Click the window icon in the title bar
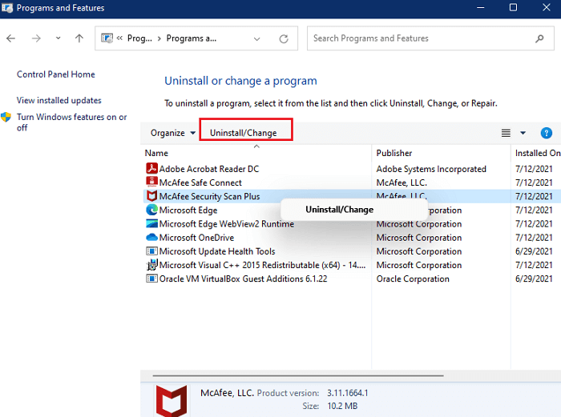 tap(6, 7)
